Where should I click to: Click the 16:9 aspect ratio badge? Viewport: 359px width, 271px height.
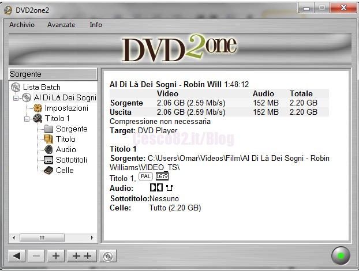coord(162,176)
